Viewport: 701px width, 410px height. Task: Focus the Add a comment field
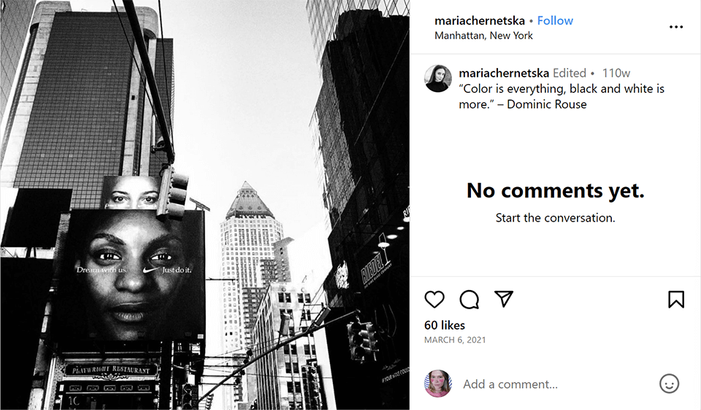coord(555,384)
